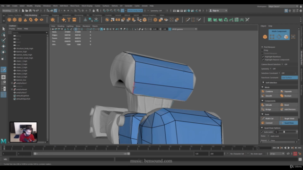This screenshot has height=170, width=303.
Task: Create a polygon sphere from the shelf
Action: pos(9,20)
